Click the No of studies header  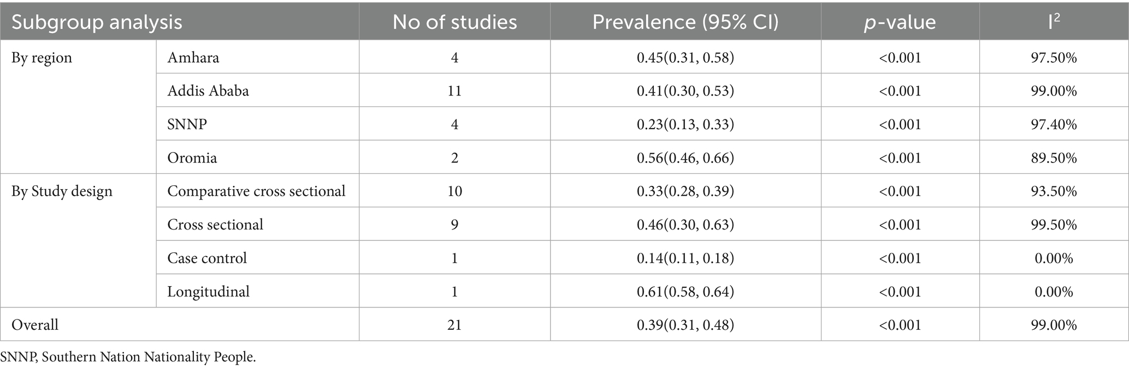coord(454,22)
